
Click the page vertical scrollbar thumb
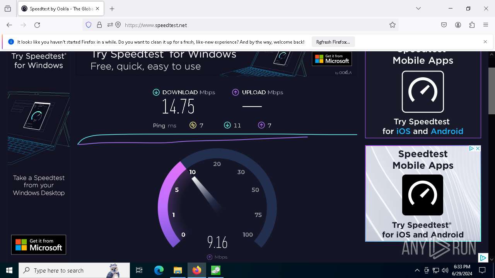(x=492, y=91)
